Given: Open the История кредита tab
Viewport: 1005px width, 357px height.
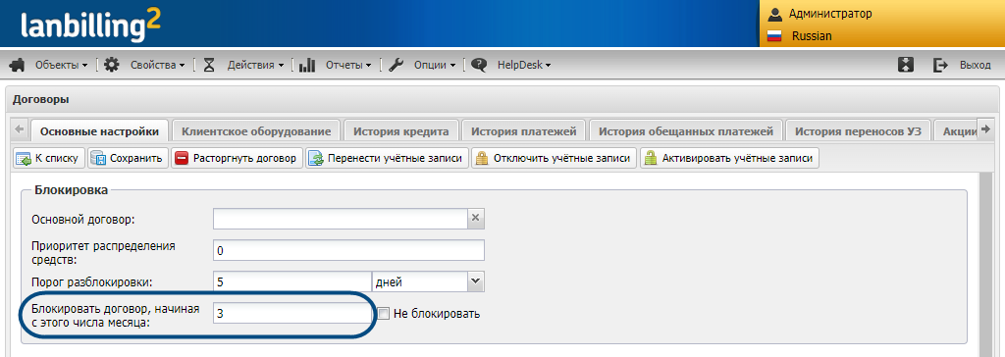Looking at the screenshot, I should 401,131.
